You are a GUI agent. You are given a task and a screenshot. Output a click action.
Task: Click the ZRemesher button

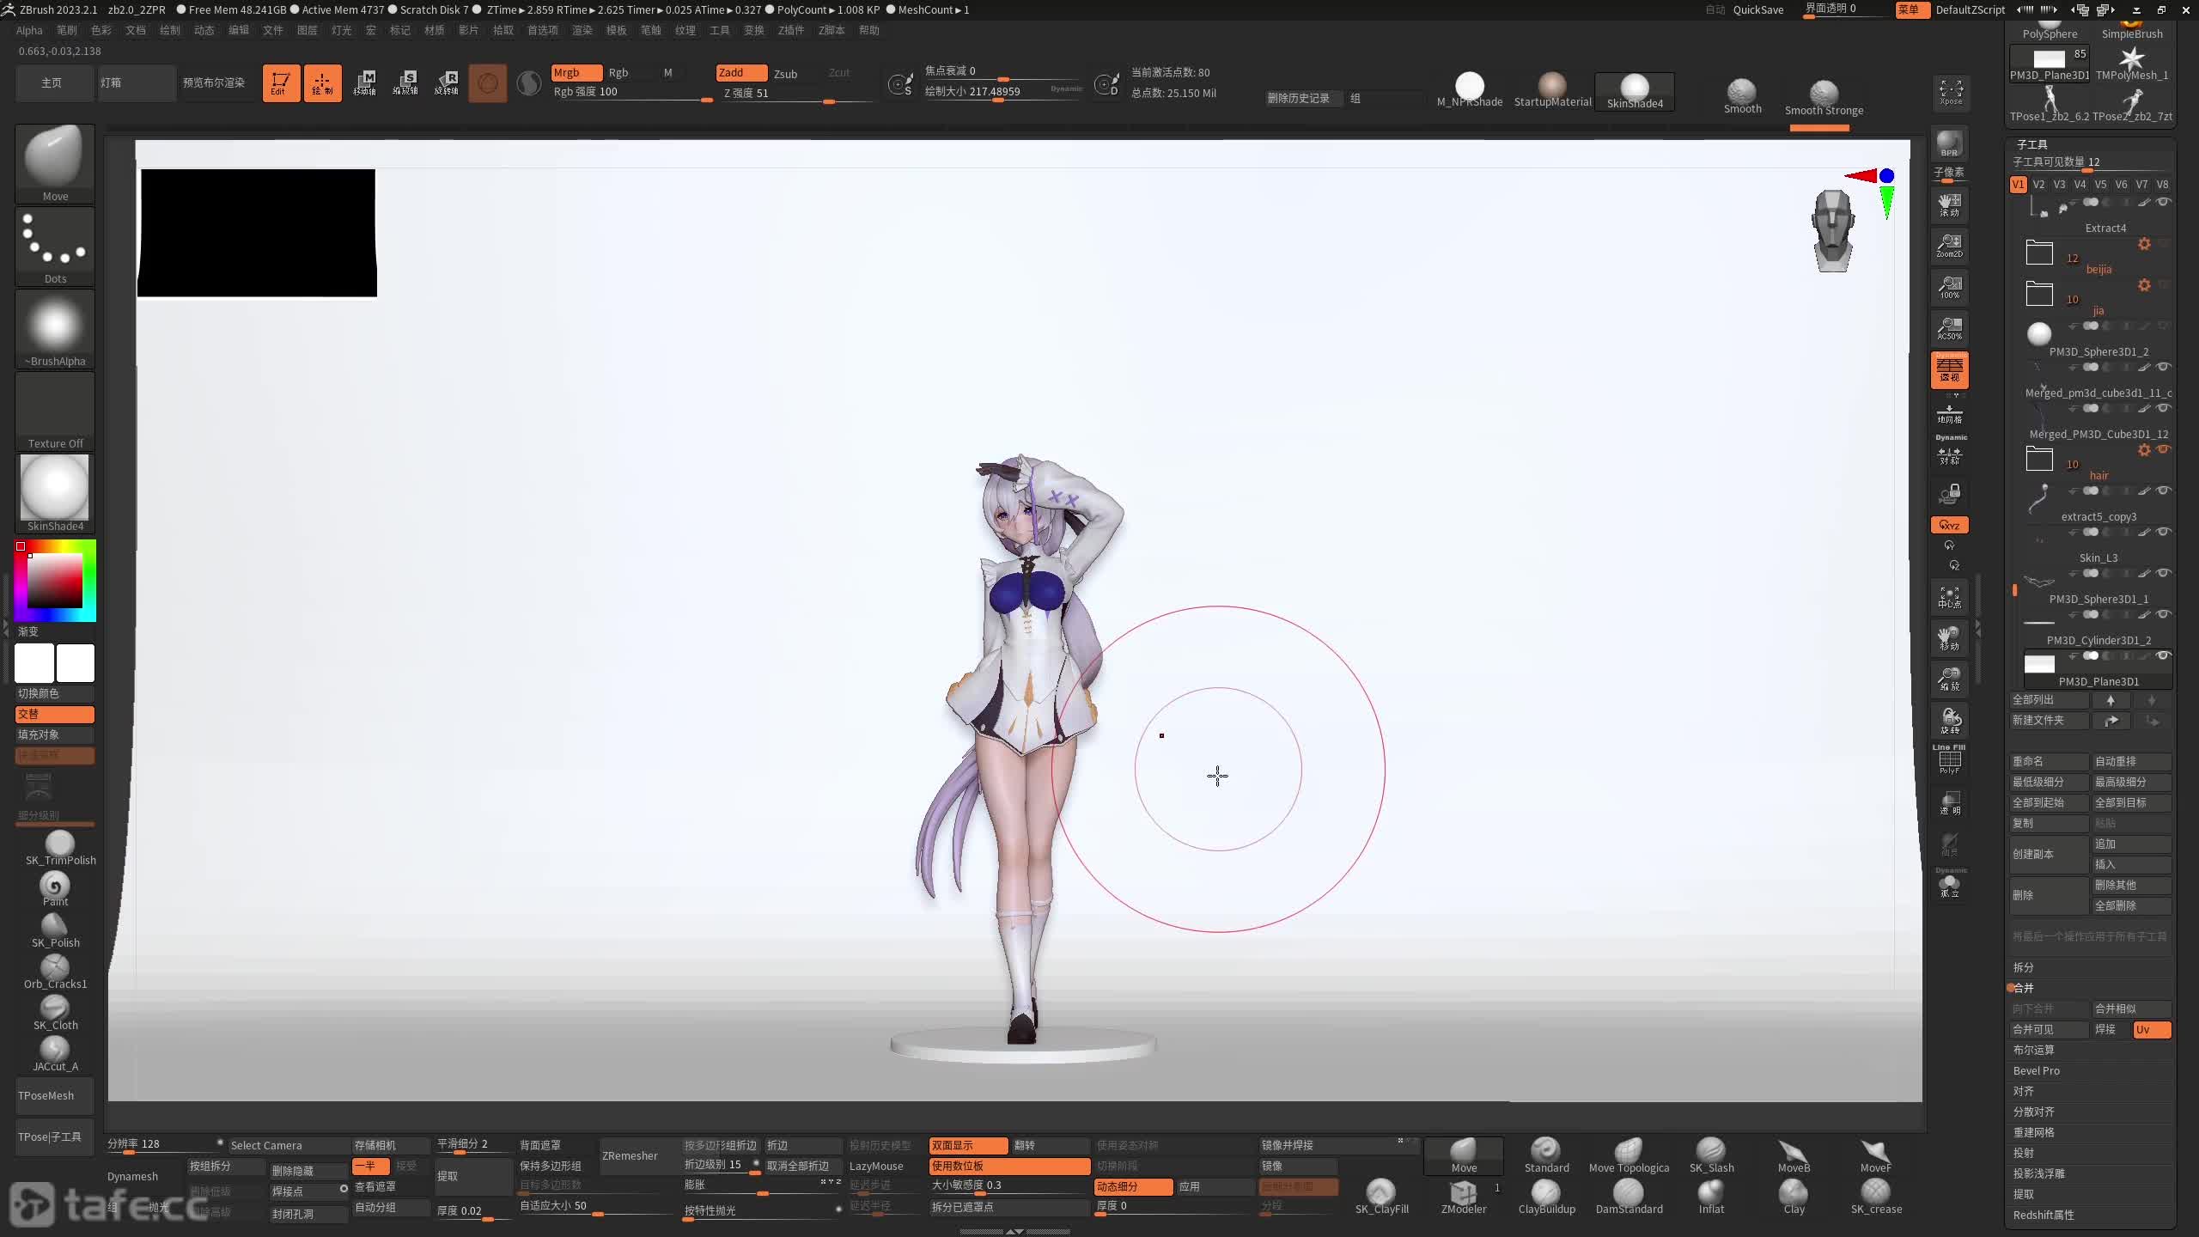click(x=630, y=1156)
